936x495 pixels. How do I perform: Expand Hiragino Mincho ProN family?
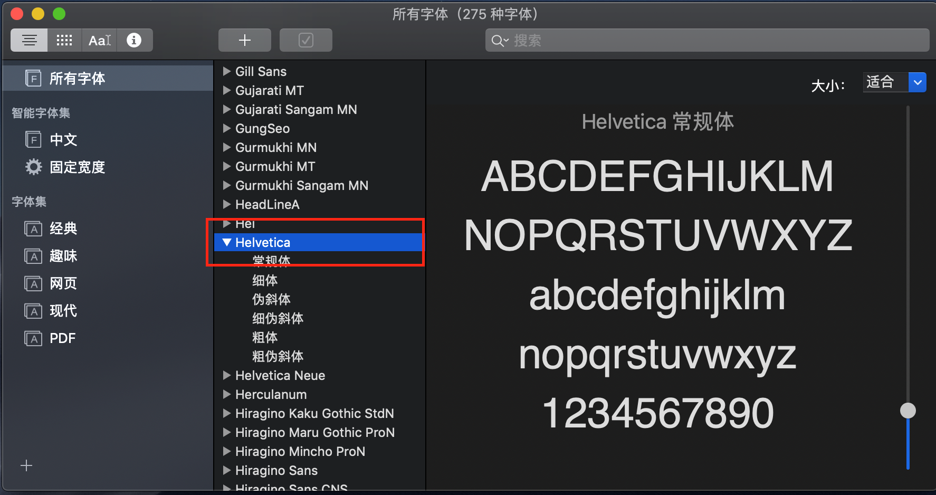[x=227, y=451]
